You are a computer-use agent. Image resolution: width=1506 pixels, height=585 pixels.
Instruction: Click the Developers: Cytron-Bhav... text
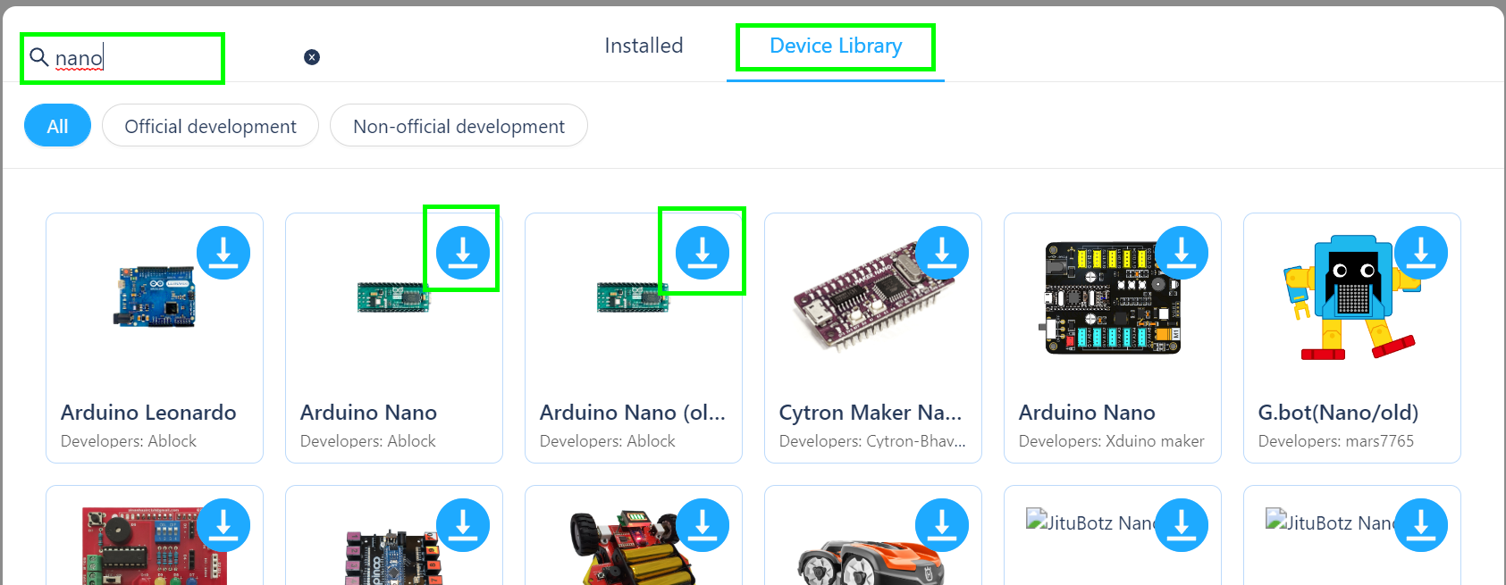click(x=872, y=441)
